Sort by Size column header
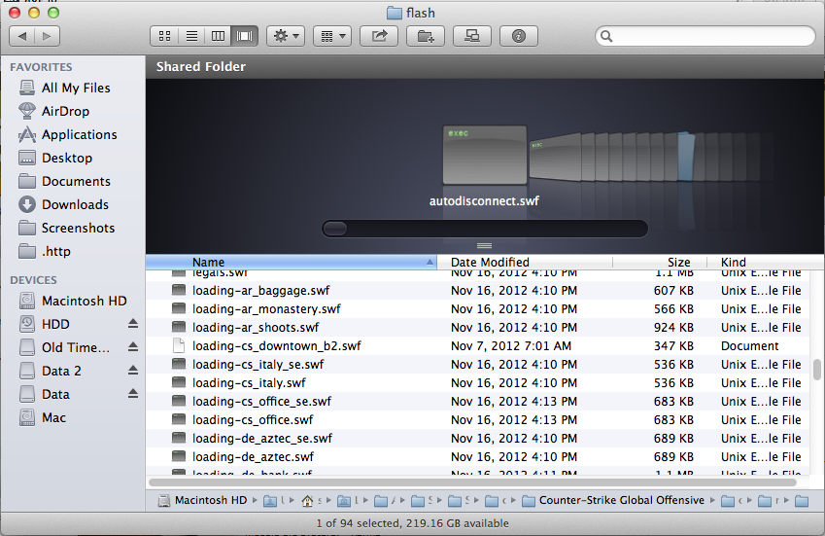 (x=660, y=262)
